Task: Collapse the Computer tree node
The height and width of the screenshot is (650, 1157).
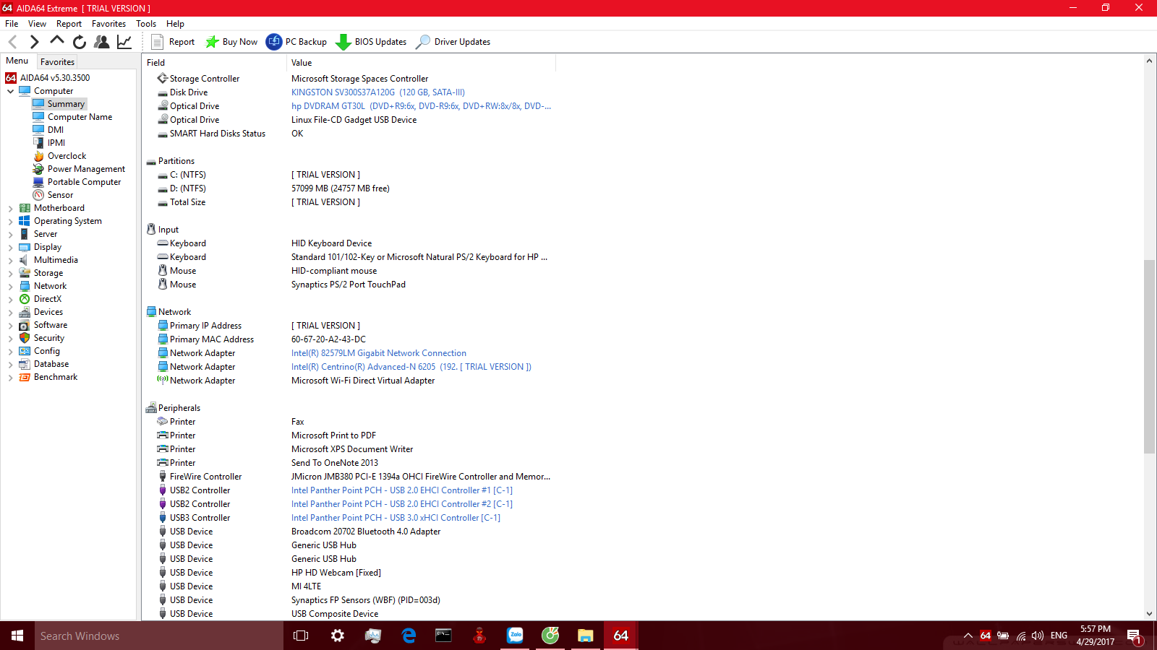Action: (x=11, y=91)
